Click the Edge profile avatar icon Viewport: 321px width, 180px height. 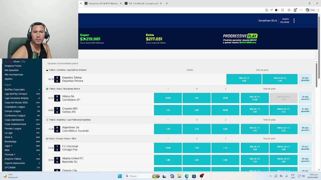click(295, 10)
